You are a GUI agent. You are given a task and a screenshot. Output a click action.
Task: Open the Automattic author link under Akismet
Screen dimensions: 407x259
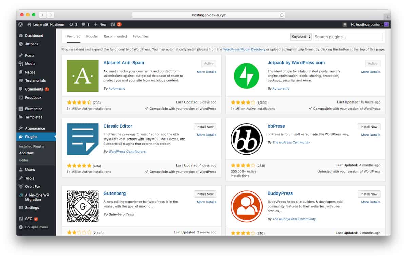point(117,88)
